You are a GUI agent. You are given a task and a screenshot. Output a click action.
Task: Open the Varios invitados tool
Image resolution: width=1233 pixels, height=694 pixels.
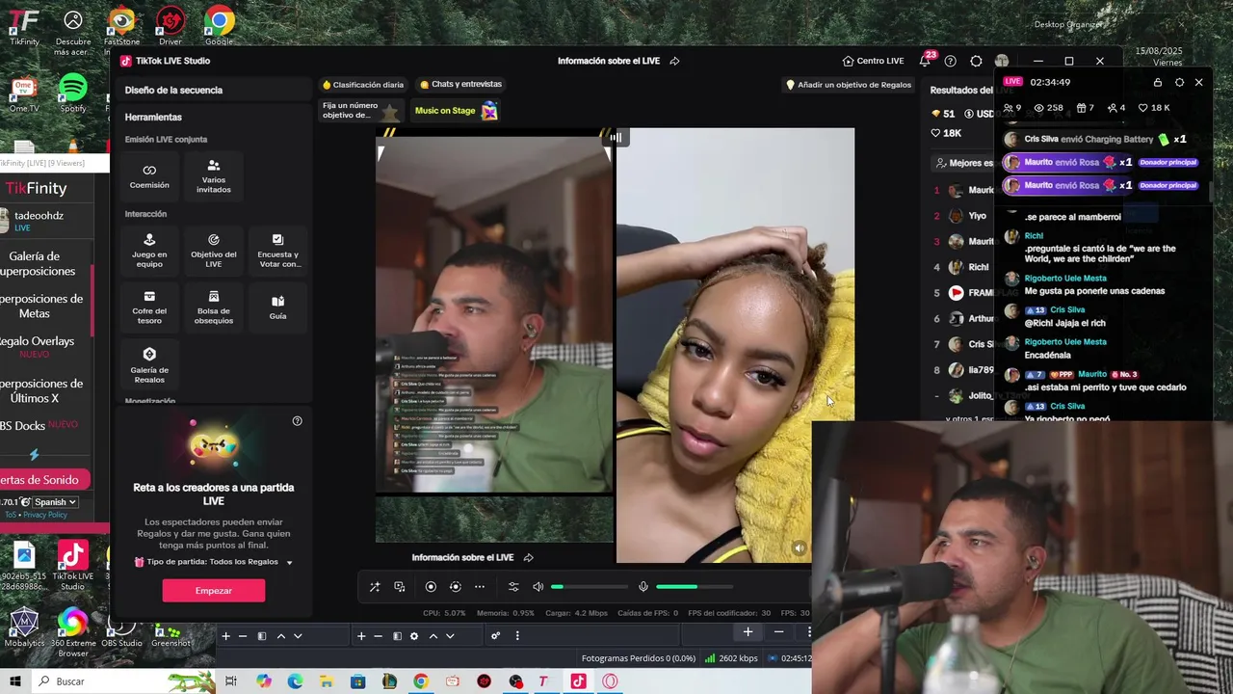214,176
